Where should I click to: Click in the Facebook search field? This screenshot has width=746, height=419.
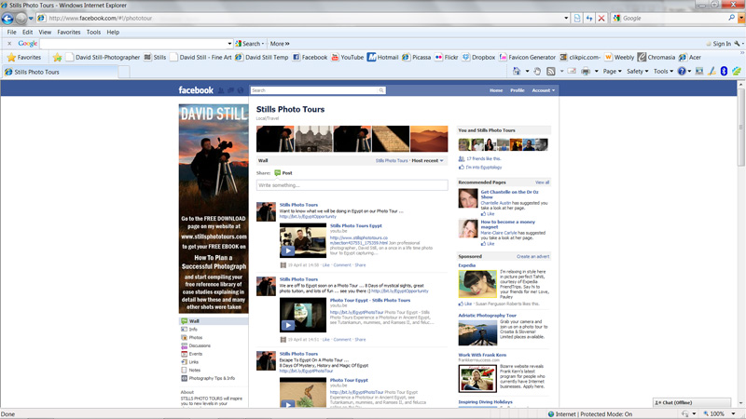click(x=314, y=90)
